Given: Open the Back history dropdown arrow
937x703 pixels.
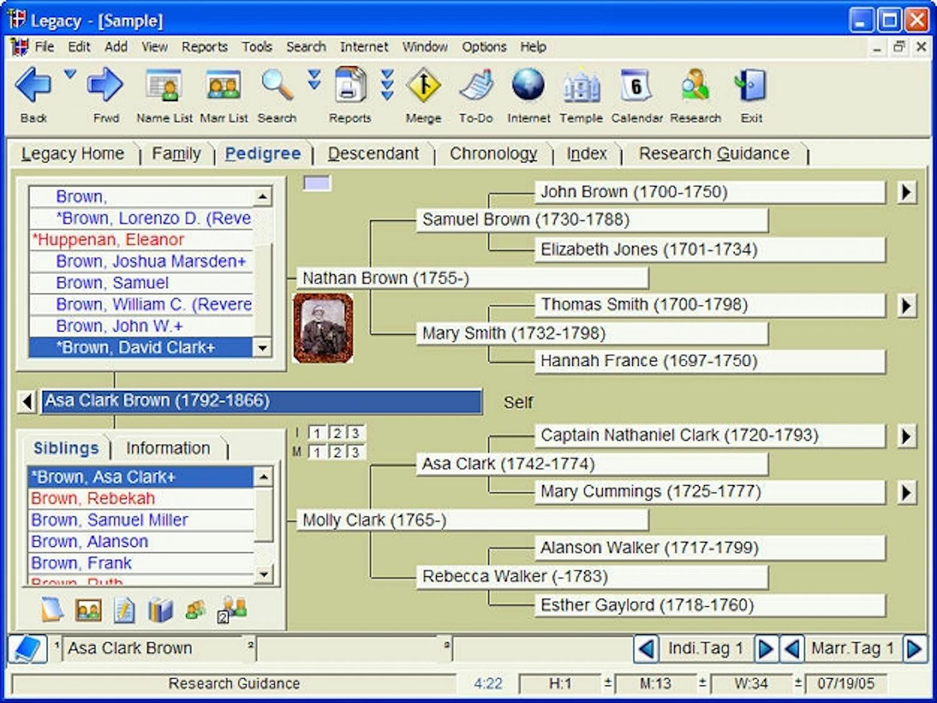Looking at the screenshot, I should 70,75.
